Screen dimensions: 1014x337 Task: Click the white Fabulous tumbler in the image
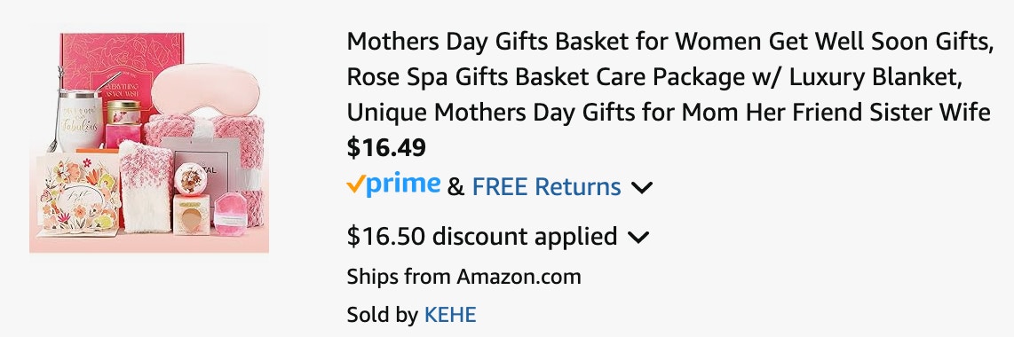coord(80,120)
